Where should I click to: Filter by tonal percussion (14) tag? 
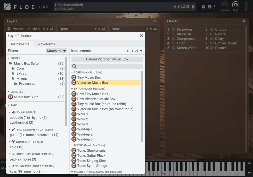click(x=42, y=135)
